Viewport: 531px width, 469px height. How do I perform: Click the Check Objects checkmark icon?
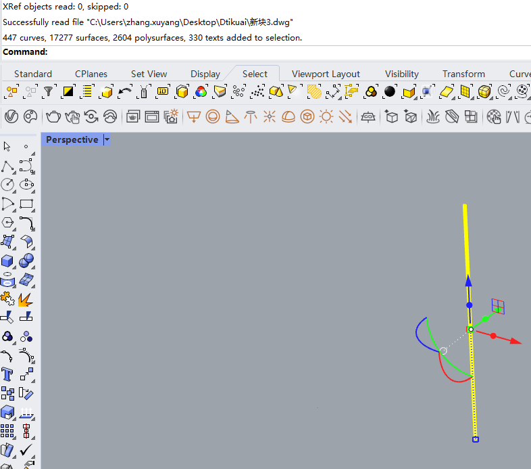[x=26, y=450]
